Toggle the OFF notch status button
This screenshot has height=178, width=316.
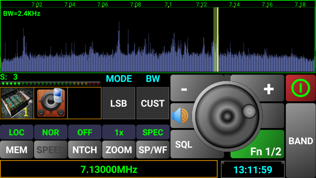coord(85,132)
